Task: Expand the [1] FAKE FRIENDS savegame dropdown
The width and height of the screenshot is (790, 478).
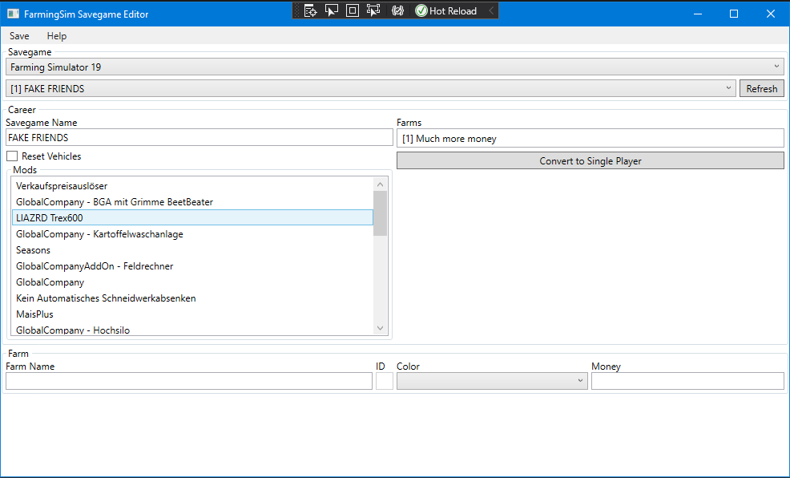Action: [371, 88]
